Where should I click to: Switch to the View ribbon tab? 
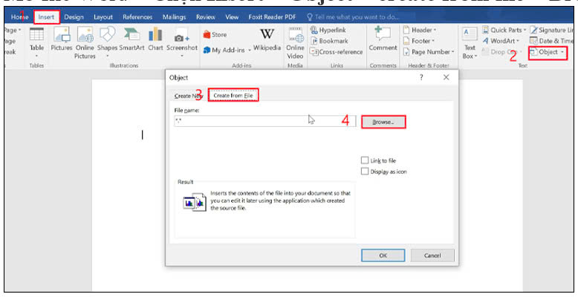[232, 17]
